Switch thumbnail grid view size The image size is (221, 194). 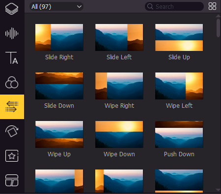click(212, 6)
